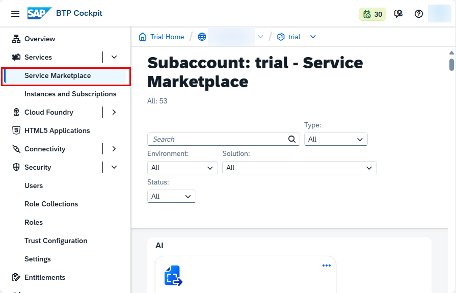Open Settings under Security

coord(38,259)
